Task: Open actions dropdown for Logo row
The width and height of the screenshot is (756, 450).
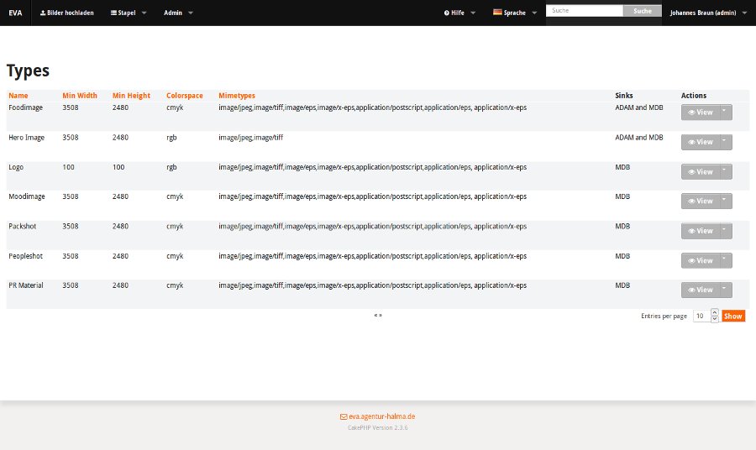Action: coord(726,171)
